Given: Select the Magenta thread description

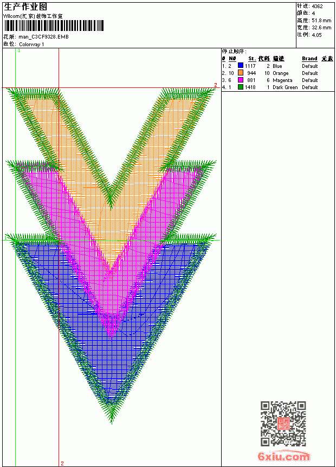Looking at the screenshot, I should point(282,80).
